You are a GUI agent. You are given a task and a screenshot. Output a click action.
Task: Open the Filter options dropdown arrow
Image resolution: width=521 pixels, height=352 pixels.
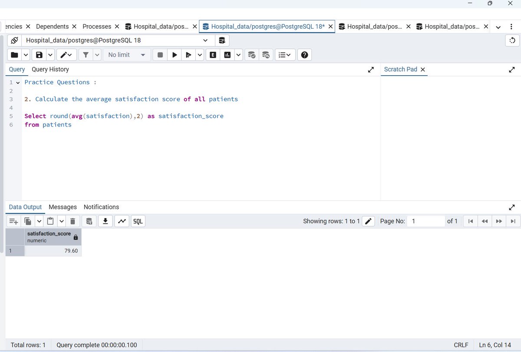(96, 55)
